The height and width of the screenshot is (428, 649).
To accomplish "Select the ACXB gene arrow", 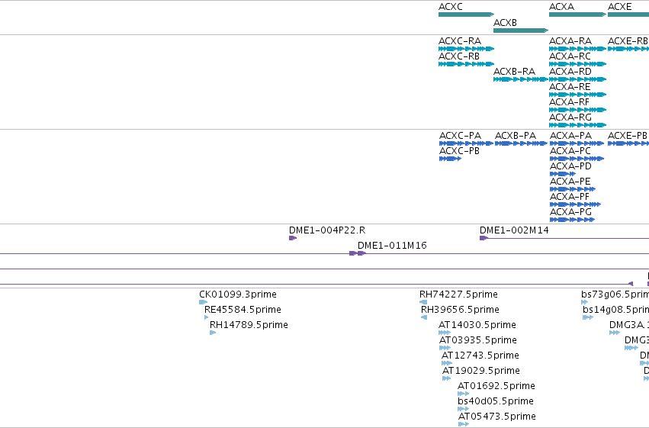I will point(521,31).
